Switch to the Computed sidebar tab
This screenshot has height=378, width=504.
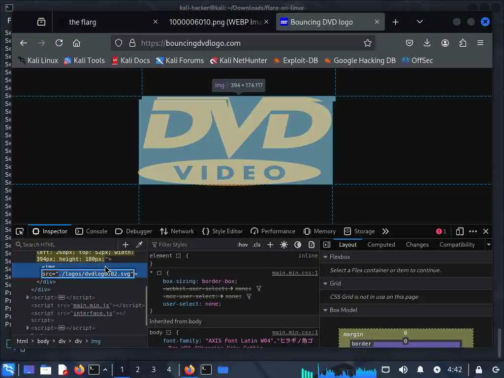click(x=381, y=245)
